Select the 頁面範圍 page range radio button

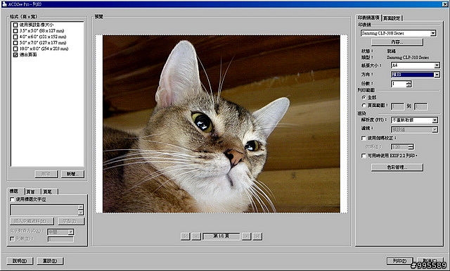(x=364, y=106)
